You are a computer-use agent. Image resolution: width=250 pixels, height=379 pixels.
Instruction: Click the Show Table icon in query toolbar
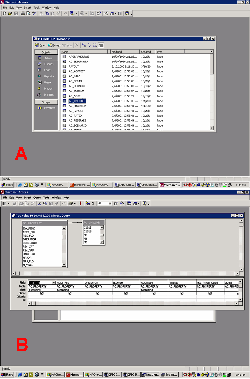tap(88, 203)
